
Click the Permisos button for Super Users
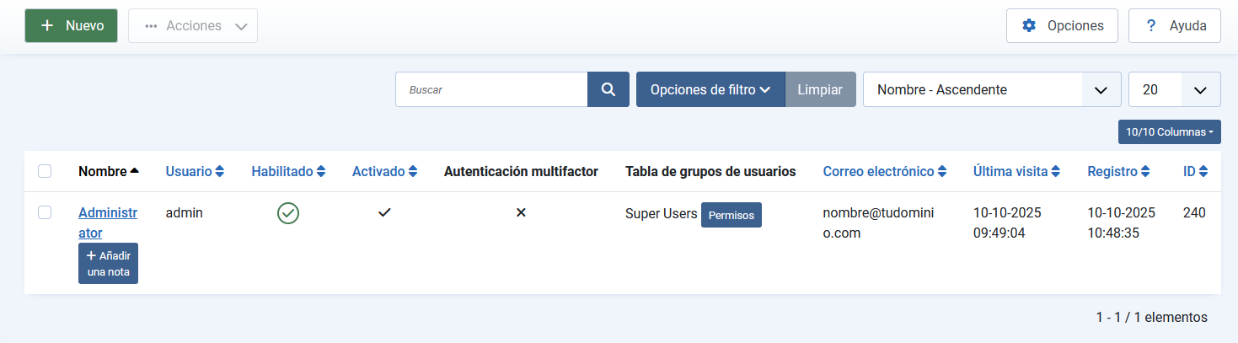731,215
